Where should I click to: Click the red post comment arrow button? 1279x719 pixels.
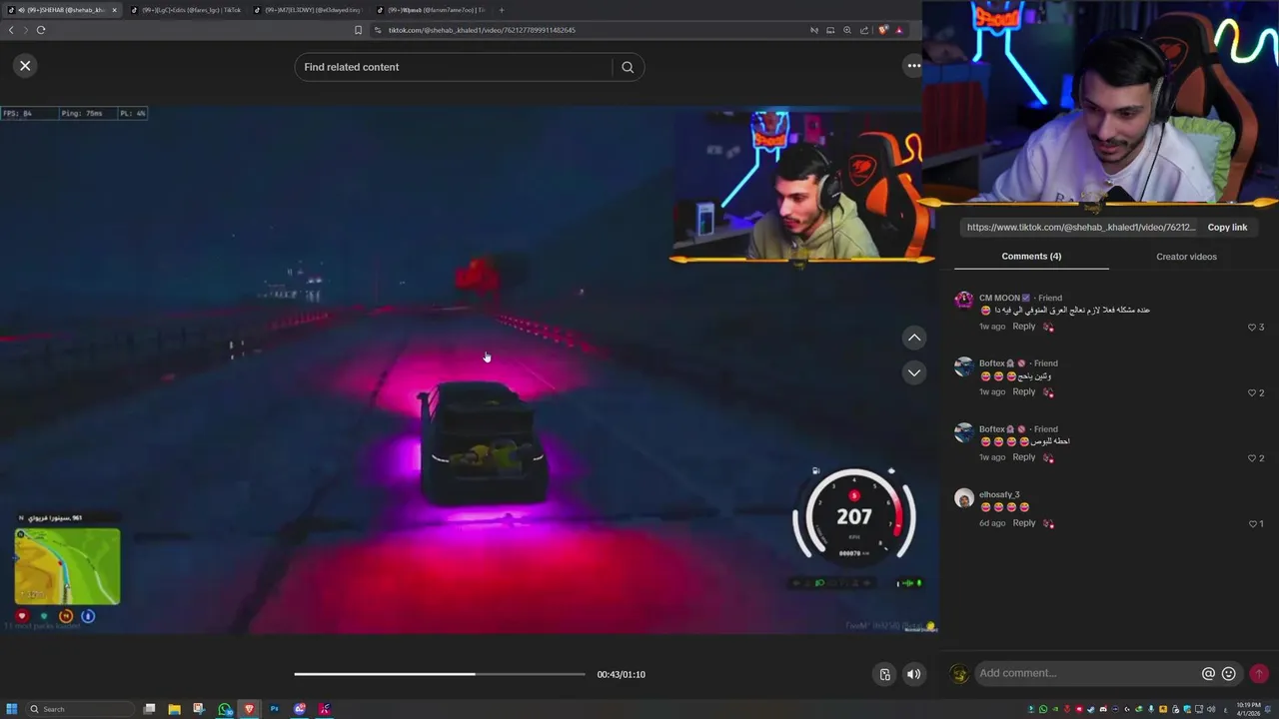pos(1259,674)
